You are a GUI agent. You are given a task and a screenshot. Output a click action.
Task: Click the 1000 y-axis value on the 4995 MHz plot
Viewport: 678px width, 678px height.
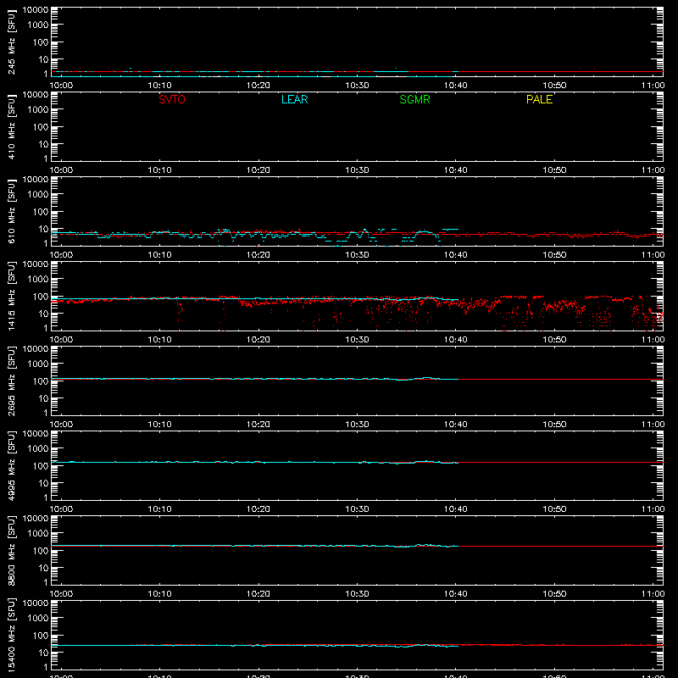[x=38, y=449]
